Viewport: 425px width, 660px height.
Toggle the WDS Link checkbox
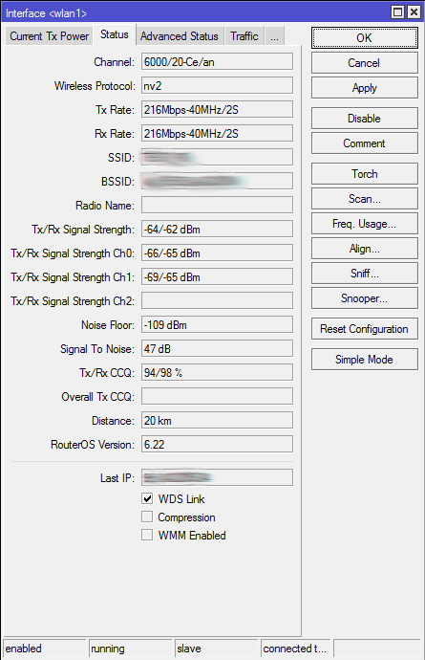(147, 498)
